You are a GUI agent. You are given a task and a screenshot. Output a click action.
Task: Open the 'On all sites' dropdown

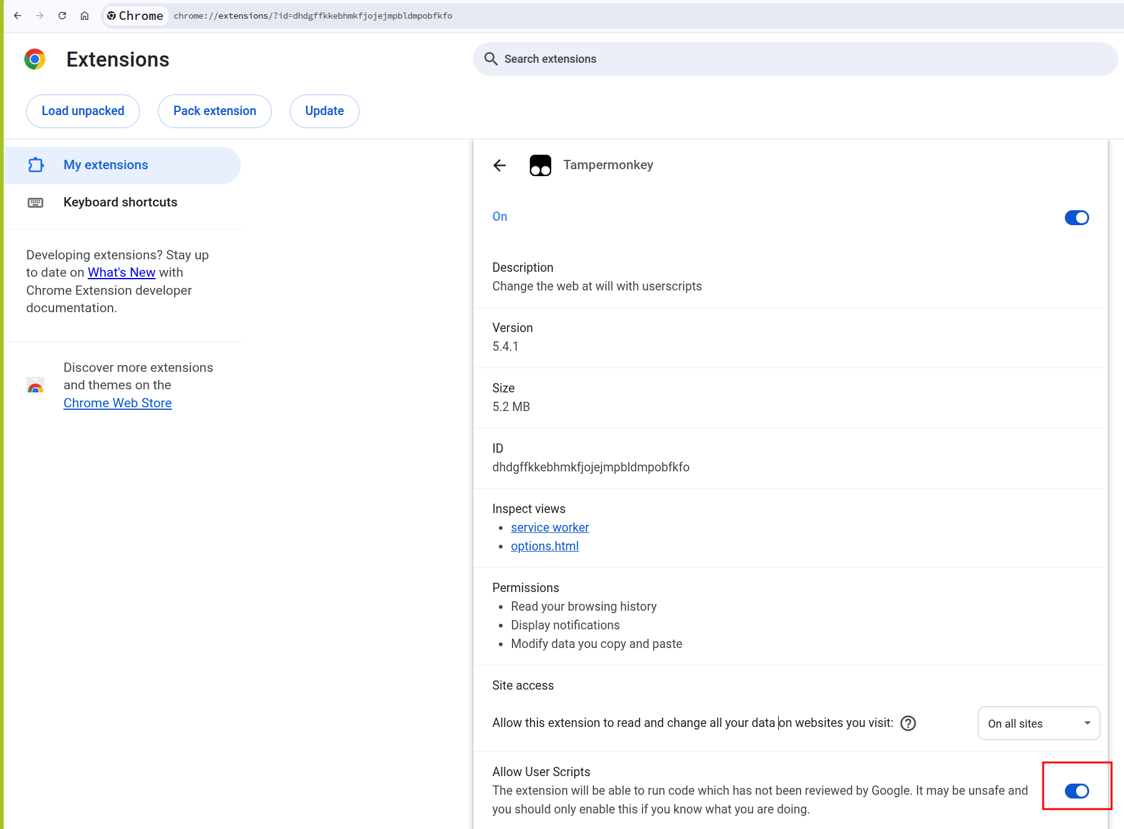click(1038, 723)
